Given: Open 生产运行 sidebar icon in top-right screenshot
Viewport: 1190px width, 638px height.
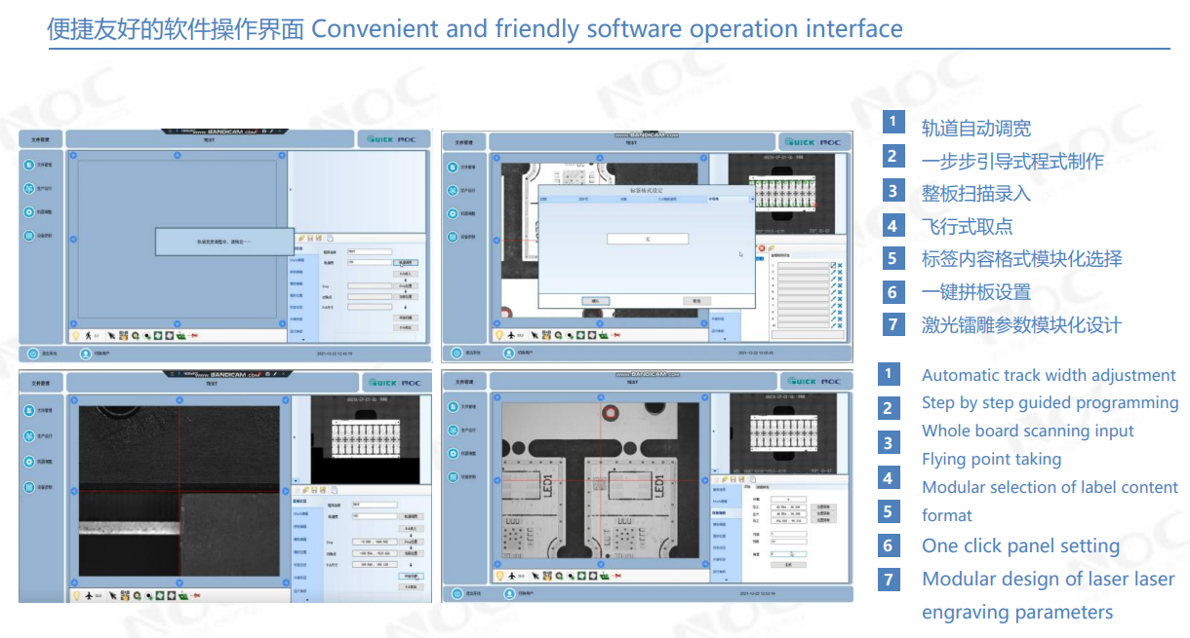Looking at the screenshot, I should 453,189.
